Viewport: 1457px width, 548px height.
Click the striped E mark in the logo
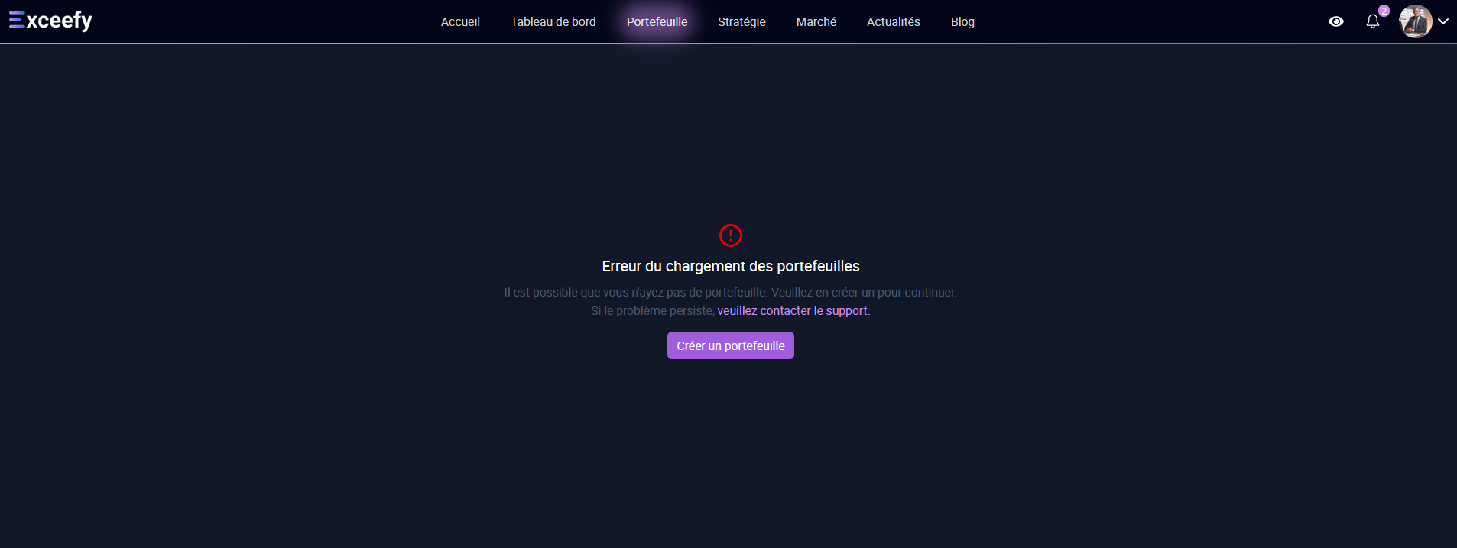[17, 20]
